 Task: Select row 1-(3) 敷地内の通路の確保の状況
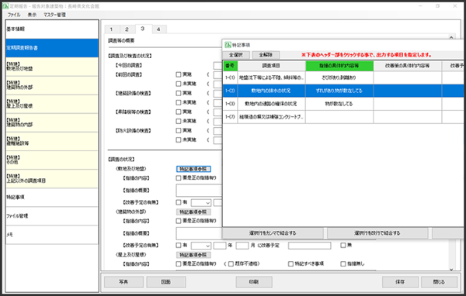click(343, 104)
